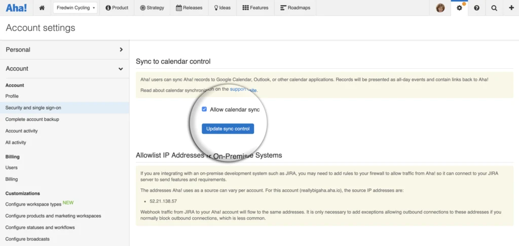This screenshot has height=246, width=519.
Task: Open the Strategy menu
Action: click(152, 8)
